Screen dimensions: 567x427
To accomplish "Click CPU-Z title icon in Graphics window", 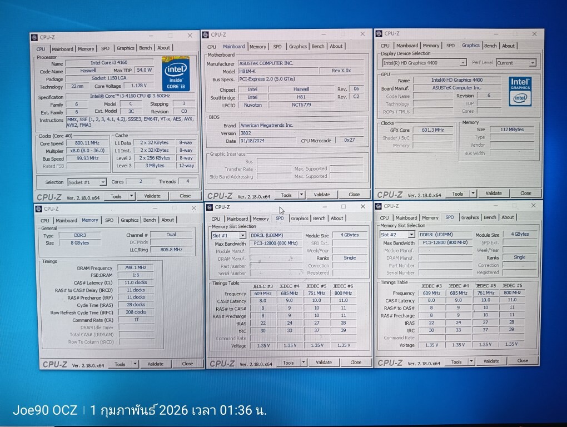I will point(379,34).
